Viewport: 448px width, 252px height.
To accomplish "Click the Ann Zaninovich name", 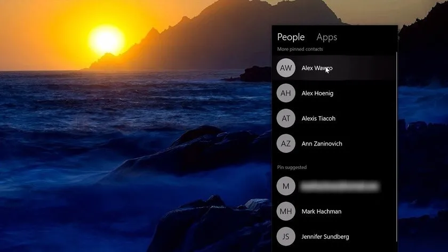I will tap(322, 143).
